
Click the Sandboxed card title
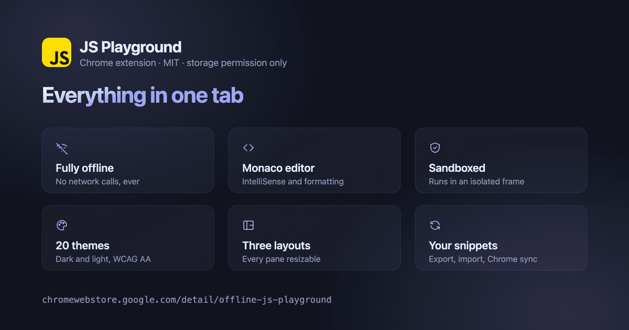pyautogui.click(x=457, y=168)
